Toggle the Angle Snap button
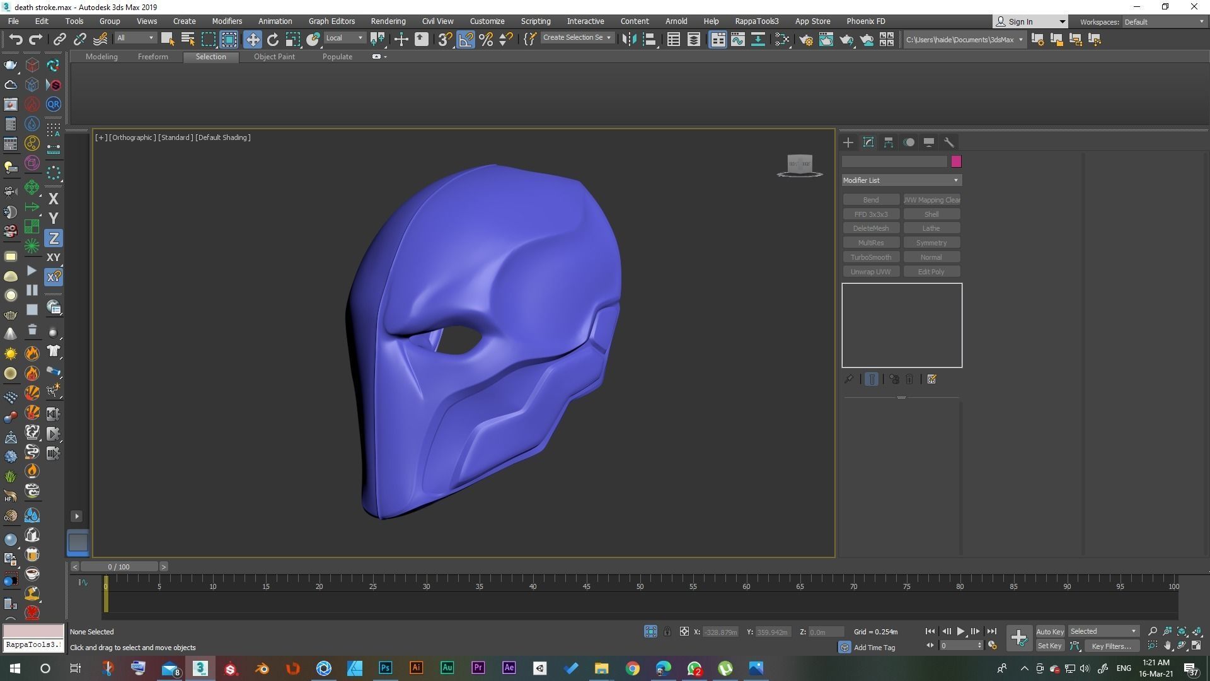 [466, 40]
